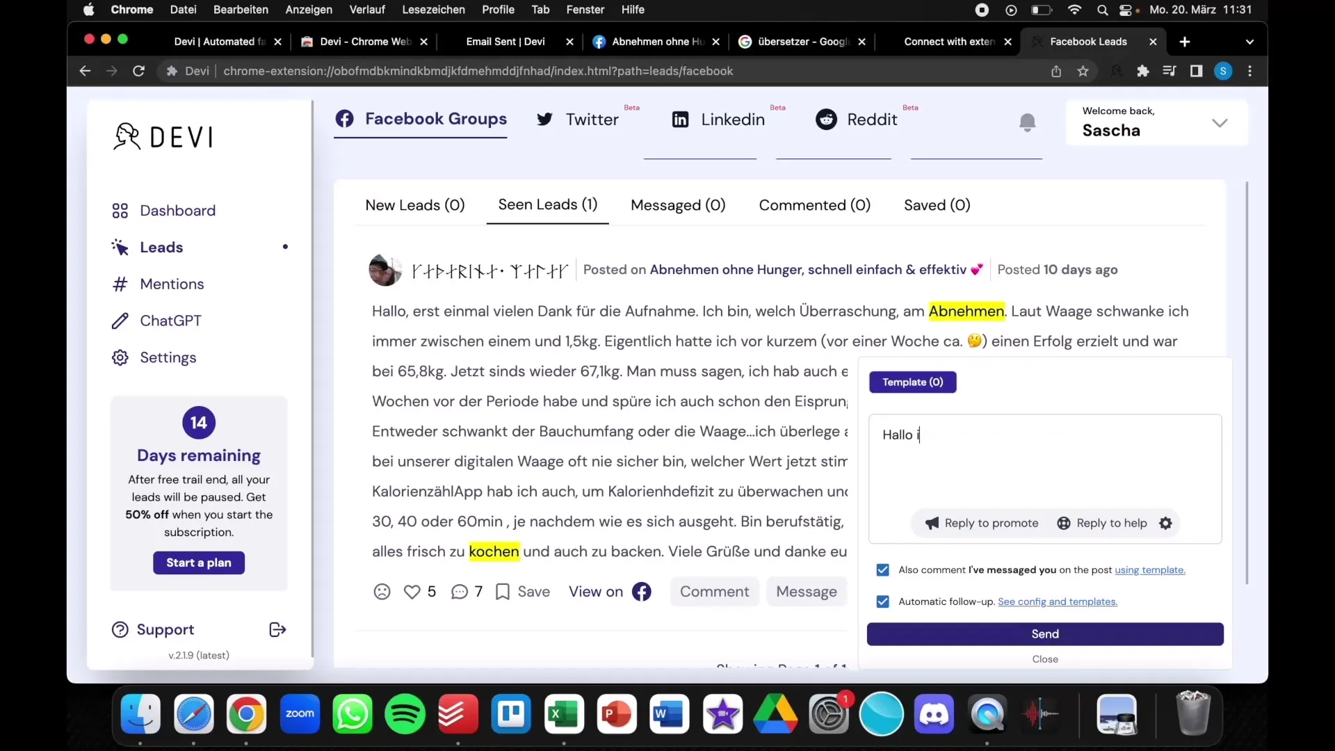
Task: Close the message panel
Action: [x=1044, y=659]
